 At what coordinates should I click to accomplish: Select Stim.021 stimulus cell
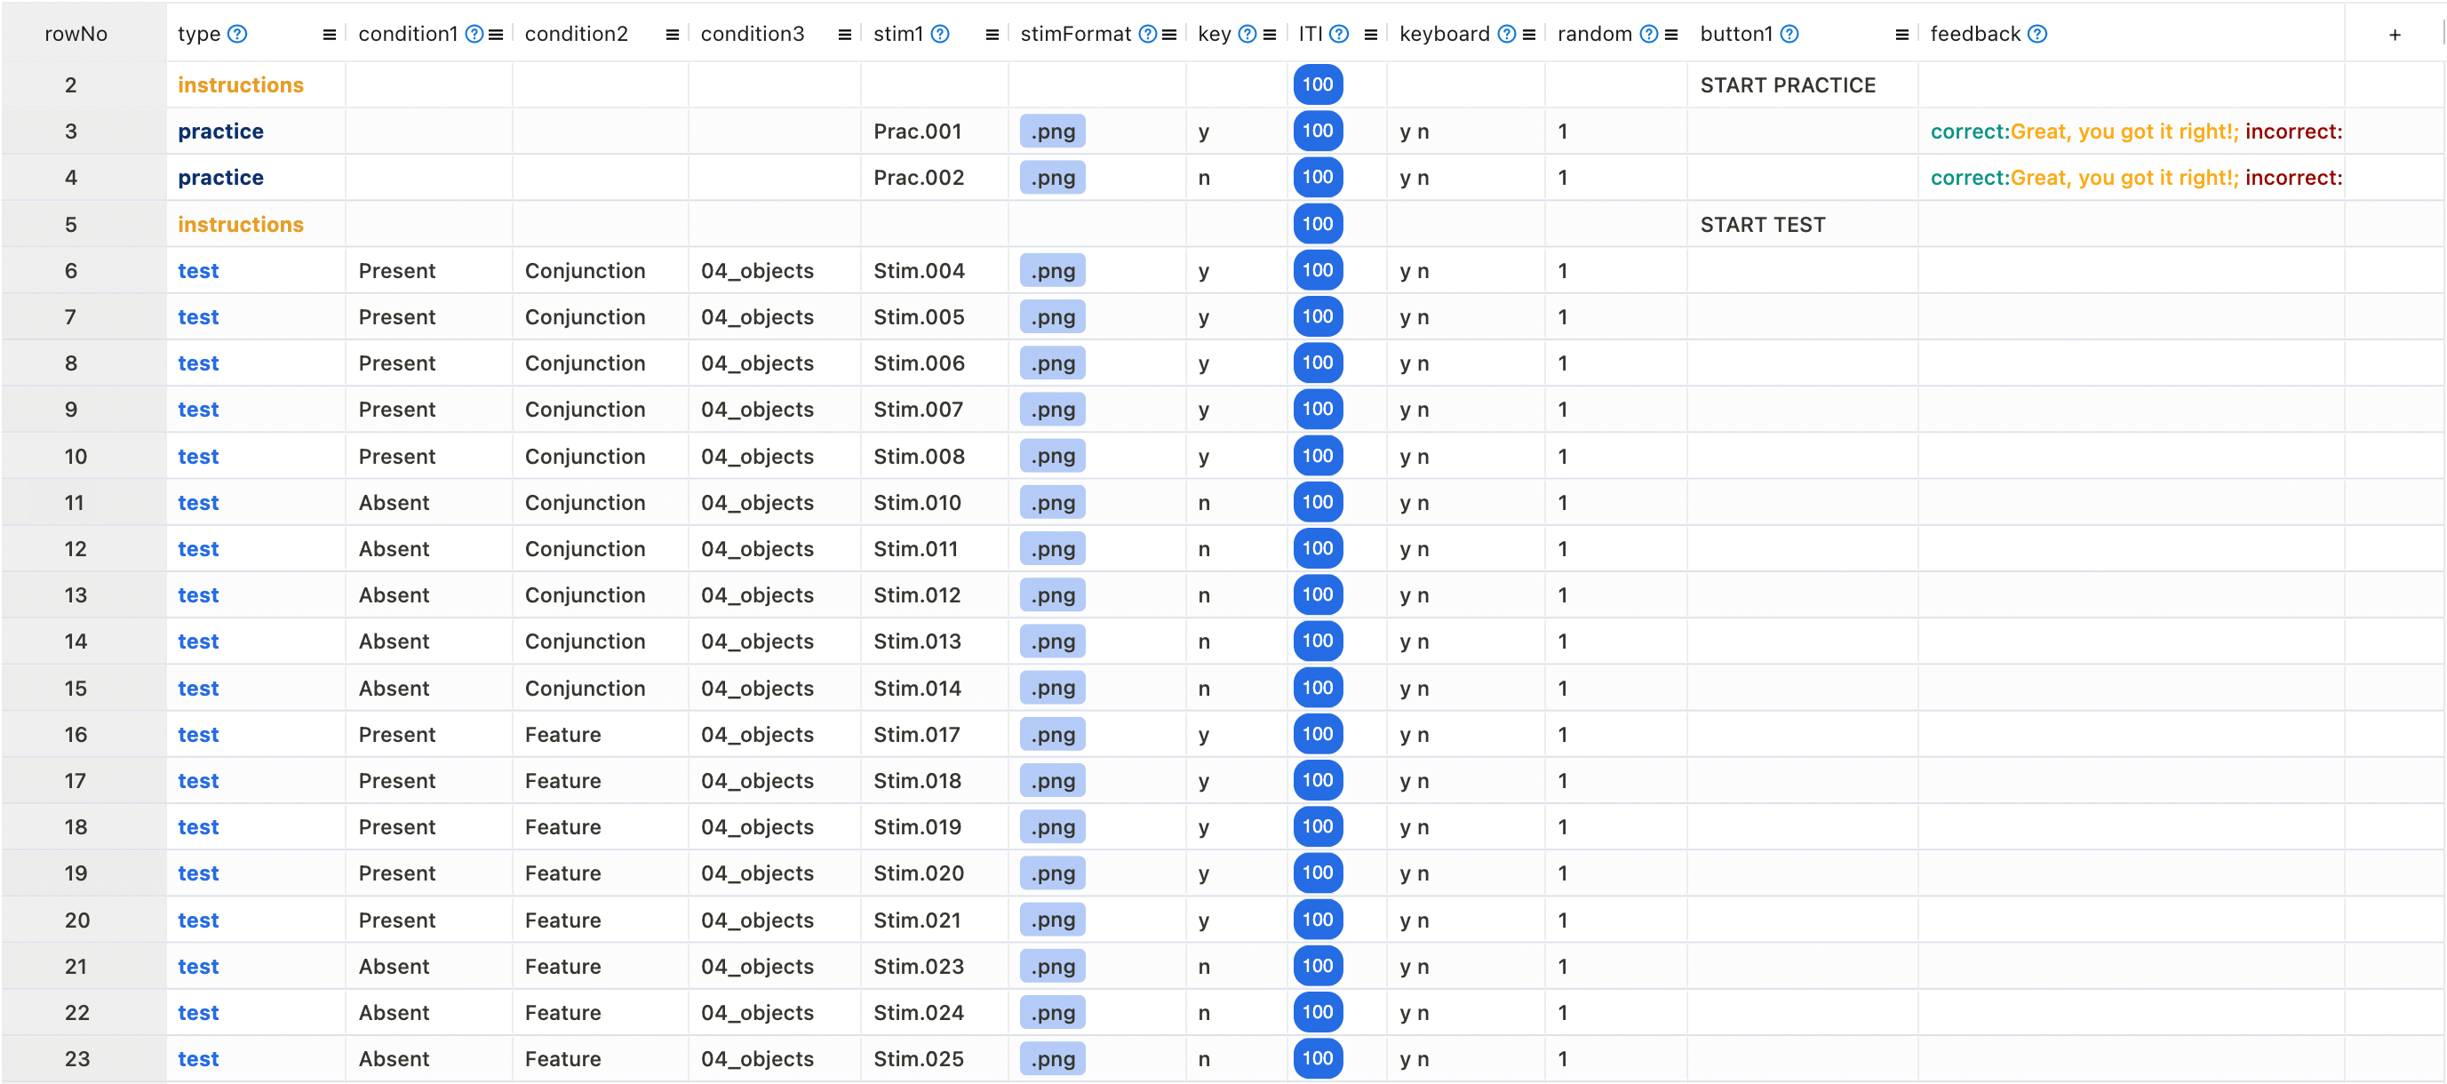[934, 920]
